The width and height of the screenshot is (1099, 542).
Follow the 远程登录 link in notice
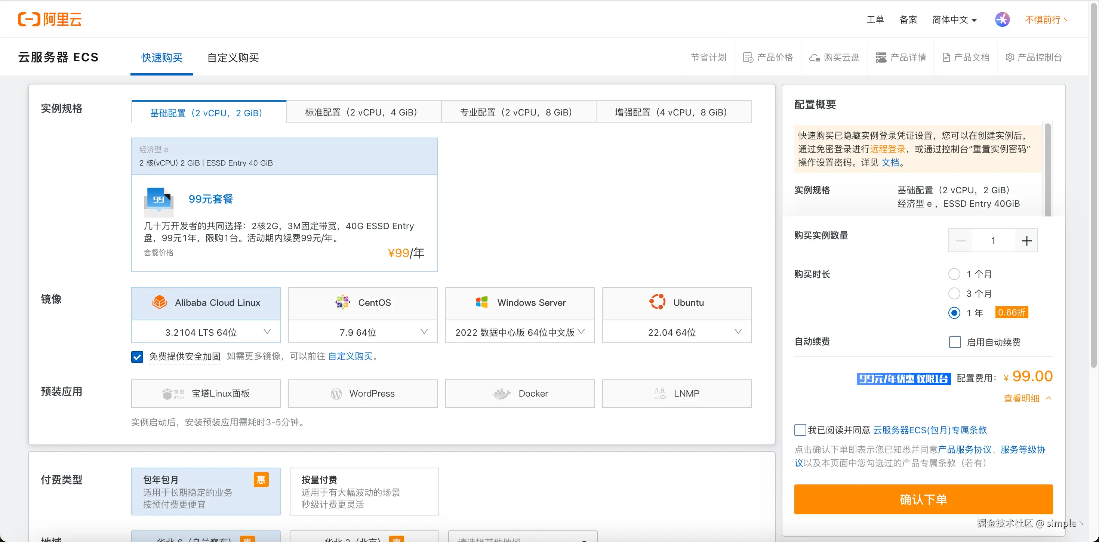[x=887, y=149]
